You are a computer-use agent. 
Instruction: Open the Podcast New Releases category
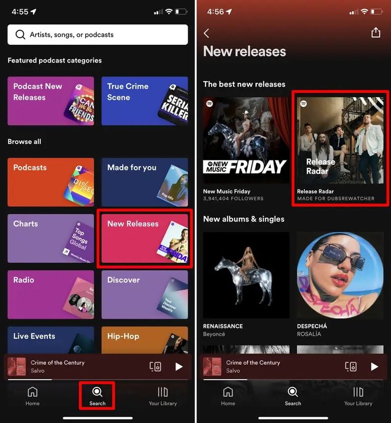click(x=51, y=101)
